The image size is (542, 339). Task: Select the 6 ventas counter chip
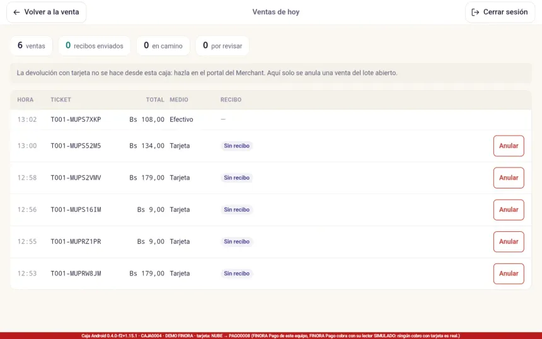(32, 45)
